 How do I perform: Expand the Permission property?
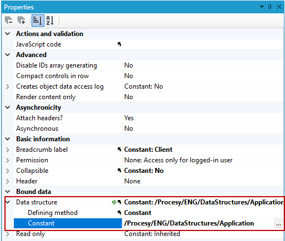[8, 160]
